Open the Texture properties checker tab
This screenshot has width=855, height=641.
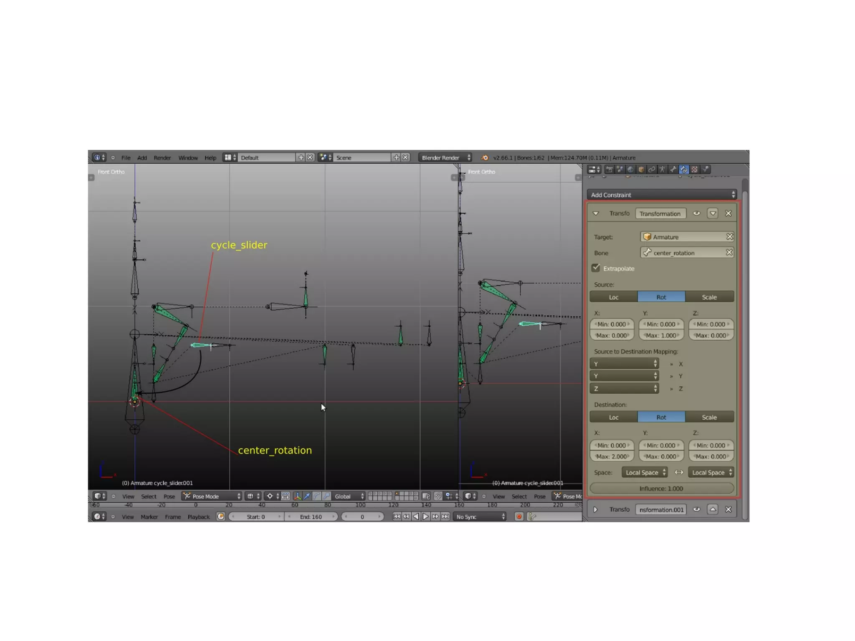[694, 170]
